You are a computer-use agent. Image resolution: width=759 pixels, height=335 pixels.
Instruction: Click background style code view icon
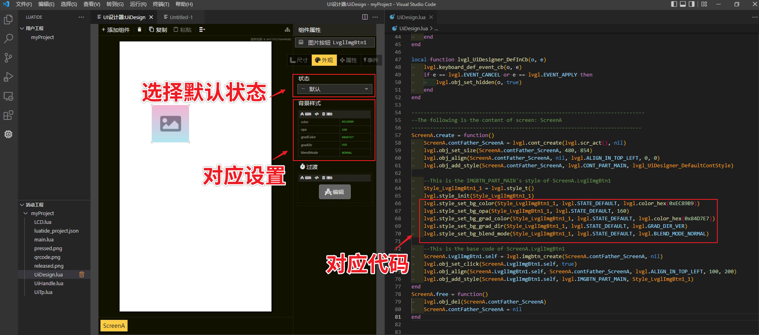click(317, 114)
